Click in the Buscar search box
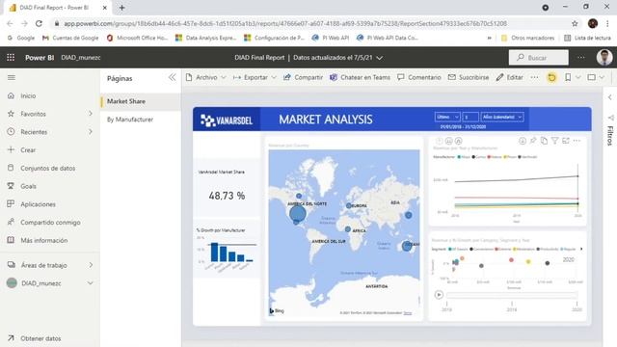Image resolution: width=617 pixels, height=347 pixels. click(539, 58)
